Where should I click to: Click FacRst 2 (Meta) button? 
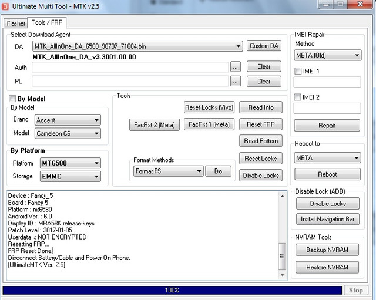point(154,125)
